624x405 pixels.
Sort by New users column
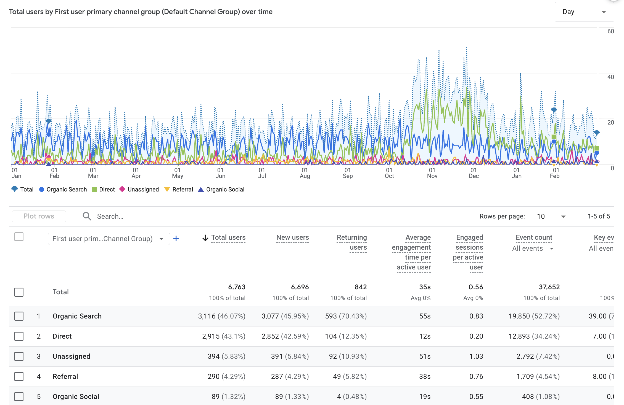pos(293,237)
